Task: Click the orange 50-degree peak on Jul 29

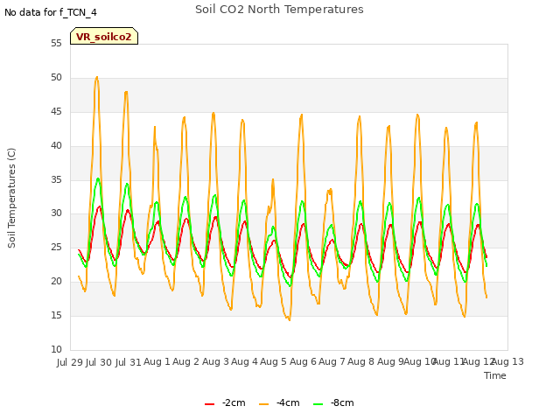Action: (96, 77)
